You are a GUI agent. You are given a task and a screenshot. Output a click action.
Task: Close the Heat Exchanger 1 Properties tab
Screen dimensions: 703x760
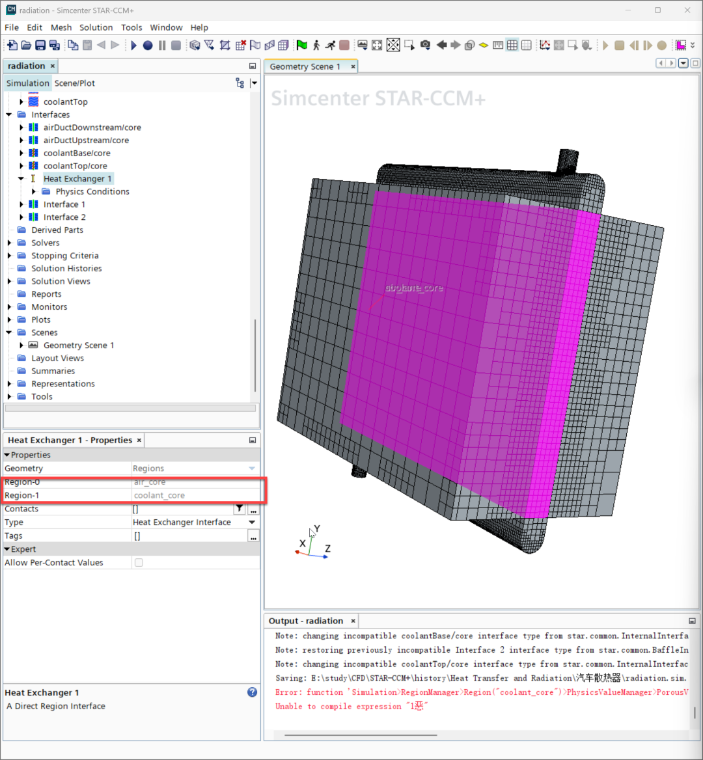pyautogui.click(x=139, y=440)
